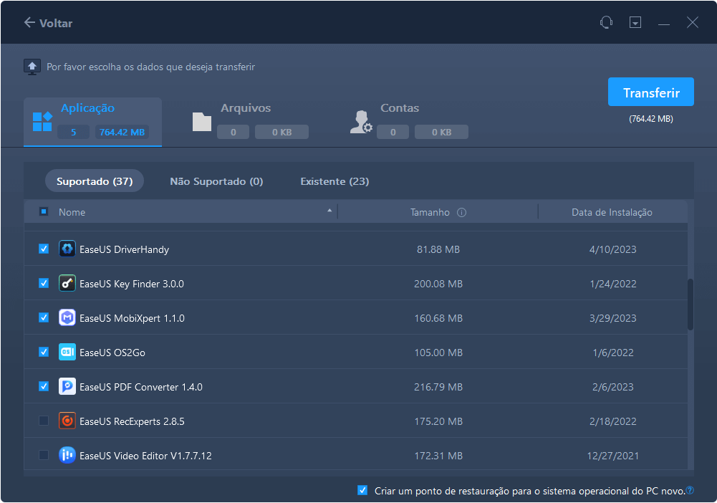Click the EaseUS OS2Go app icon
Screen dimensions: 717x503
pos(67,352)
